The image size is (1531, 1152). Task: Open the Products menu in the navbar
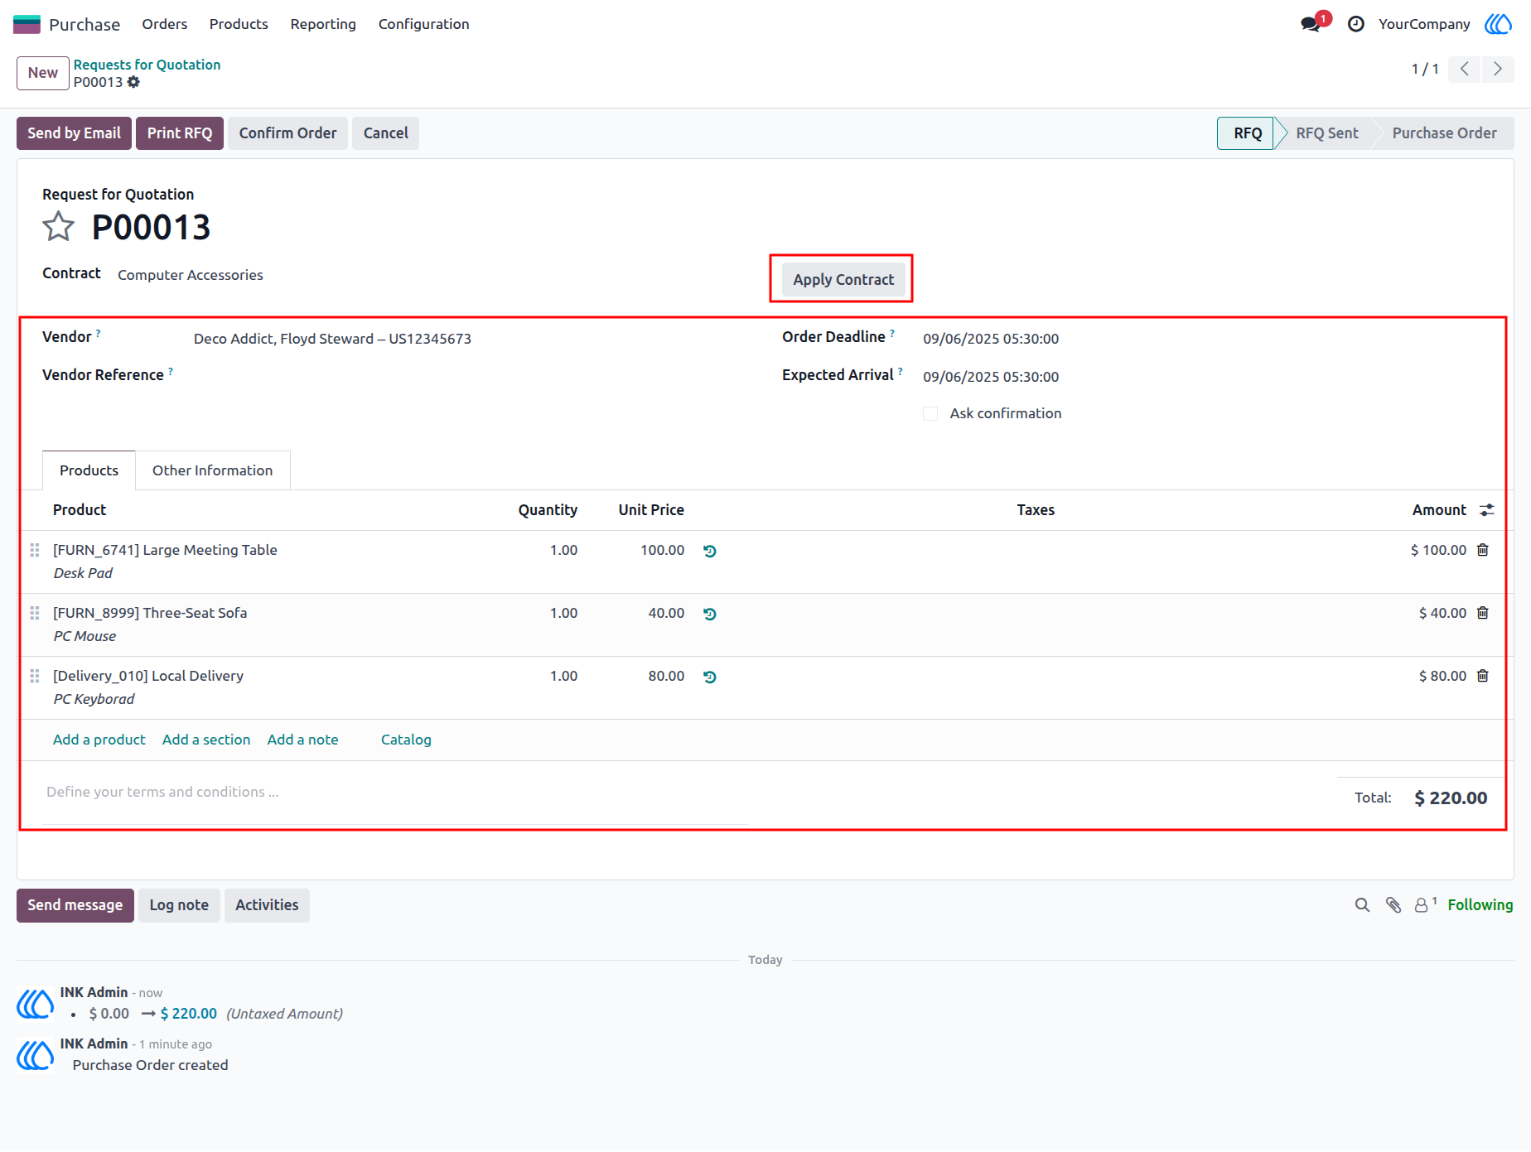(x=239, y=24)
